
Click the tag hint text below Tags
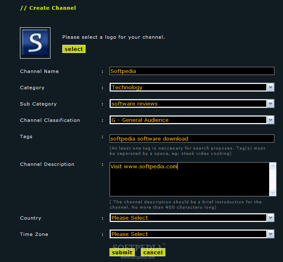click(187, 151)
